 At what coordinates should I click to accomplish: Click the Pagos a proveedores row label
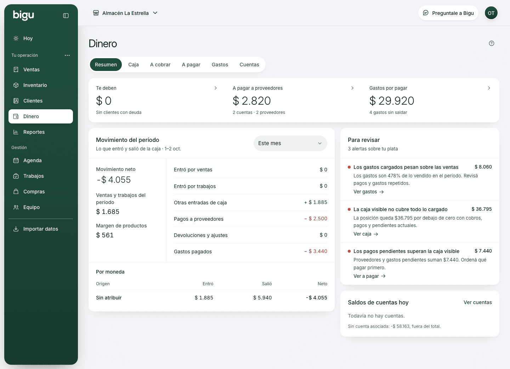click(x=199, y=219)
